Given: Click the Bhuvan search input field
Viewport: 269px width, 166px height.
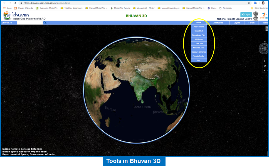Looking at the screenshot, I should (30, 23).
